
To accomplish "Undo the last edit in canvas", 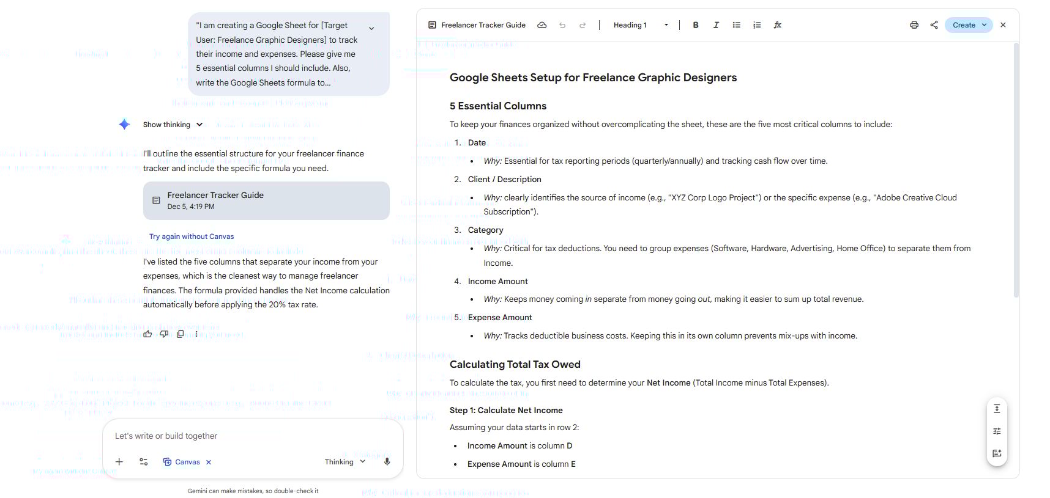I will (x=562, y=25).
